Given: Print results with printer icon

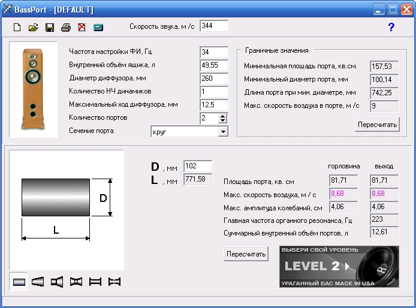Looking at the screenshot, I should pos(66,28).
